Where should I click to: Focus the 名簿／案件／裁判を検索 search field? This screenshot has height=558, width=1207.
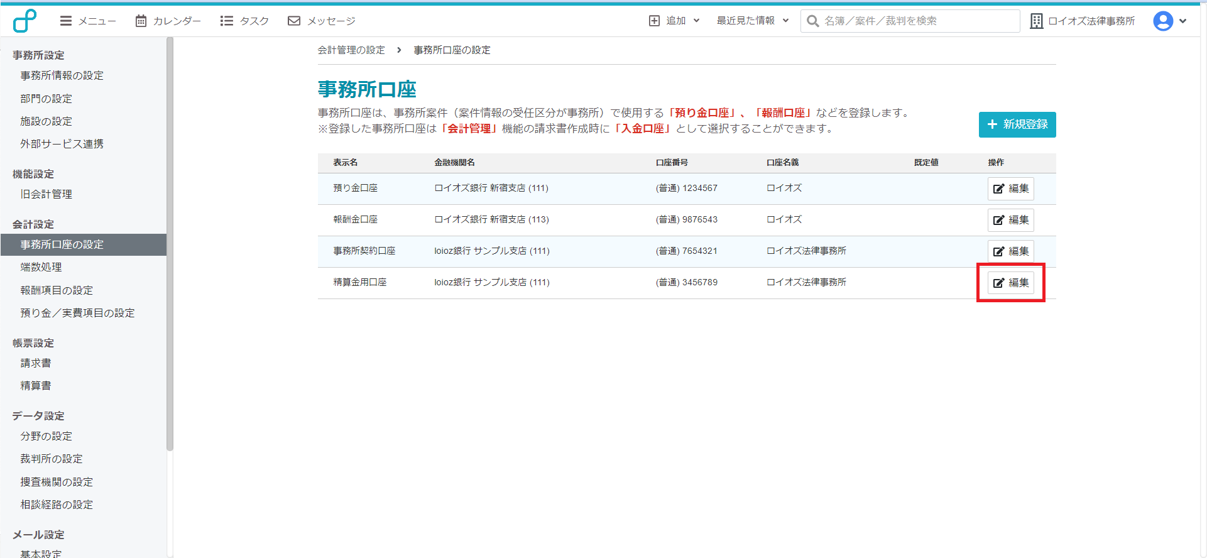tap(910, 21)
